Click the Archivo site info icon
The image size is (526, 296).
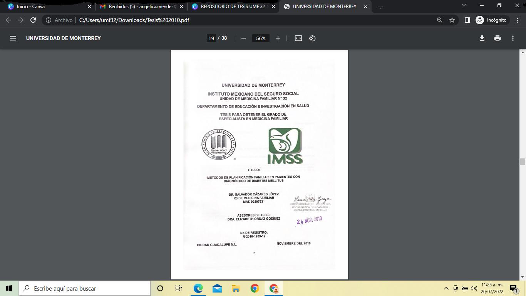pos(49,20)
